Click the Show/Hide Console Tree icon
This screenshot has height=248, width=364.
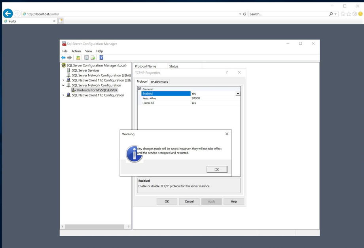tap(86, 58)
